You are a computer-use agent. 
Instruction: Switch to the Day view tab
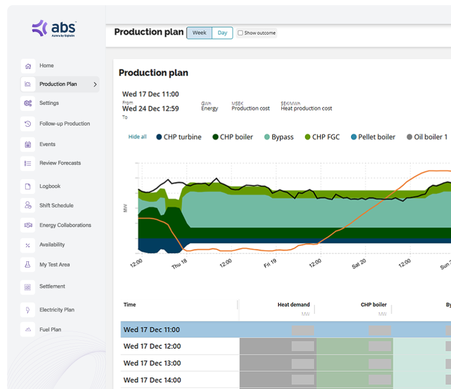tap(222, 33)
